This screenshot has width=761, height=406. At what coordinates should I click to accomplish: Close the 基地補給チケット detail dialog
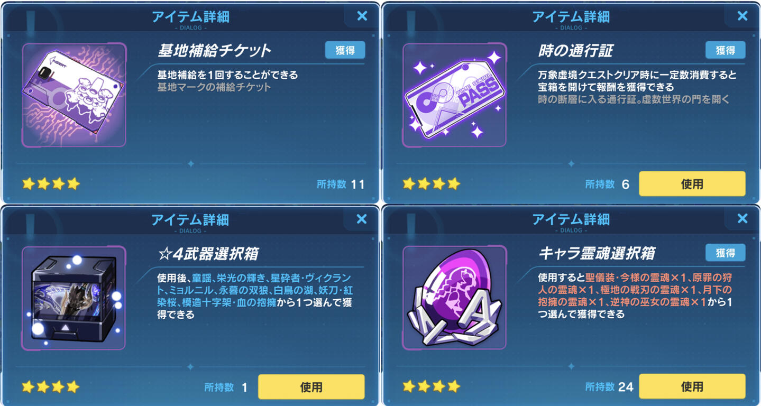pyautogui.click(x=362, y=16)
